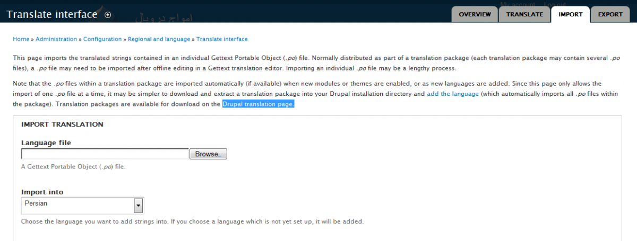637x241 pixels.
Task: Follow the 'add the language' link
Action: [x=453, y=94]
